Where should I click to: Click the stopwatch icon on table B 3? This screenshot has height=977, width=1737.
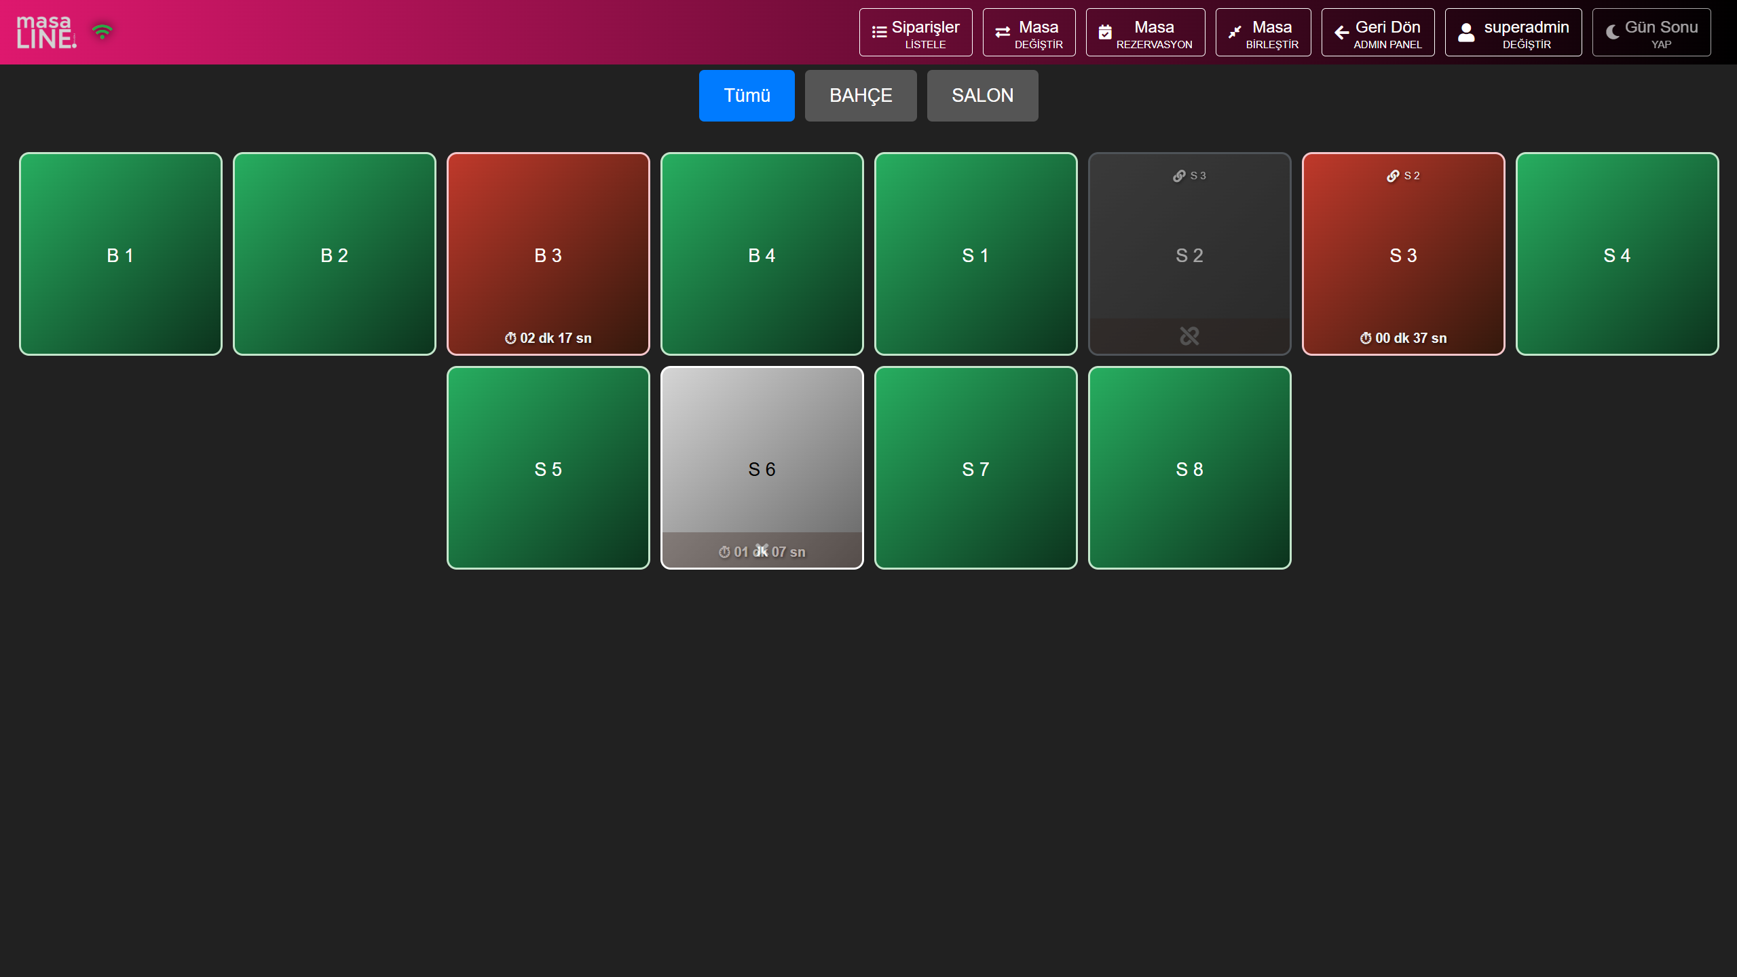tap(510, 338)
